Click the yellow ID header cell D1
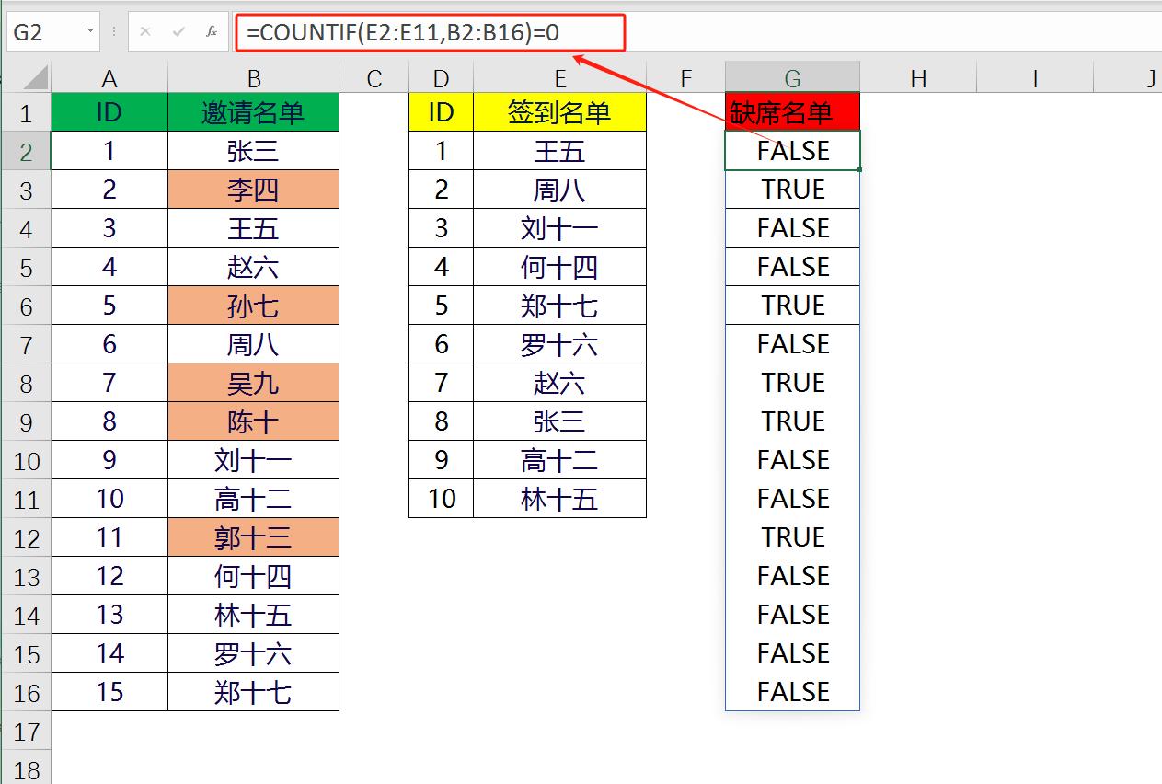 pyautogui.click(x=441, y=112)
